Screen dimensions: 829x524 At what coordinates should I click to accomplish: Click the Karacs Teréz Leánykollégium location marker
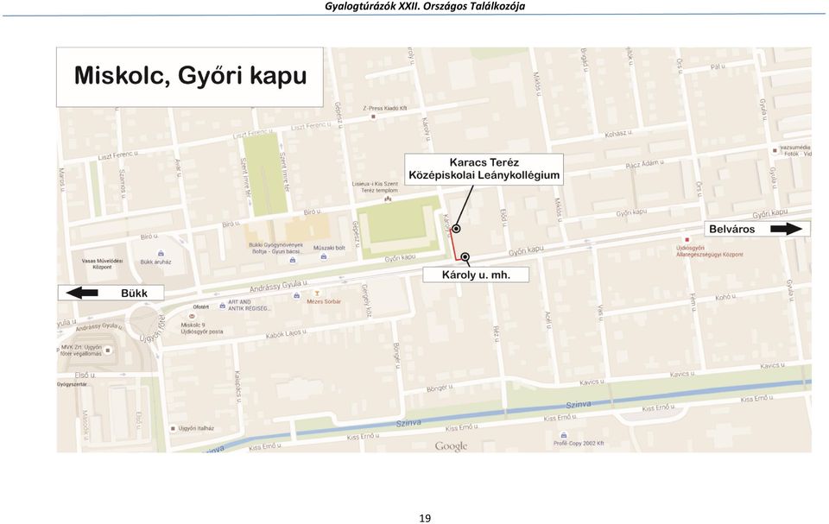pos(456,229)
